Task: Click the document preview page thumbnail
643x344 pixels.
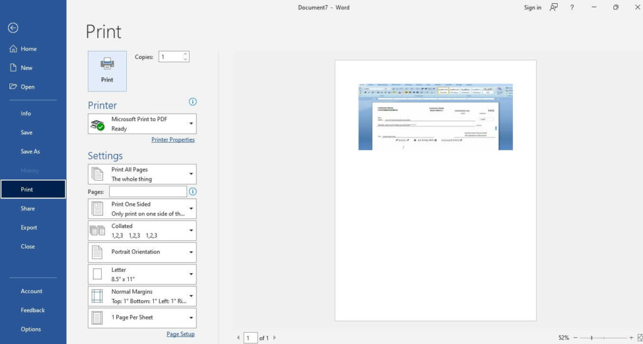Action: tap(436, 190)
